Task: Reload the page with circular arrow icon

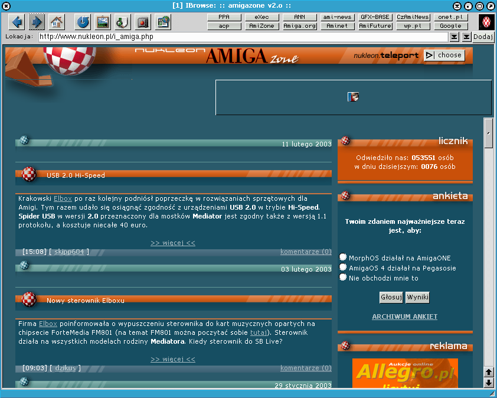Action: (83, 22)
